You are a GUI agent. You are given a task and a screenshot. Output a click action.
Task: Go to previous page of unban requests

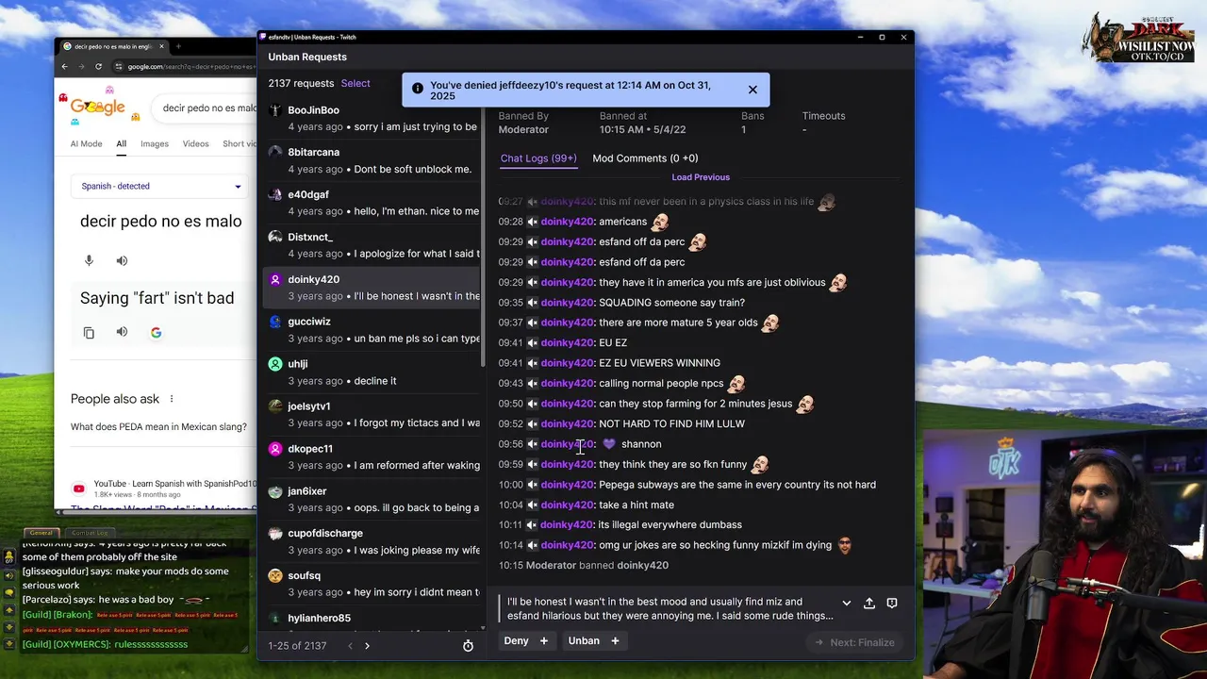tap(350, 646)
